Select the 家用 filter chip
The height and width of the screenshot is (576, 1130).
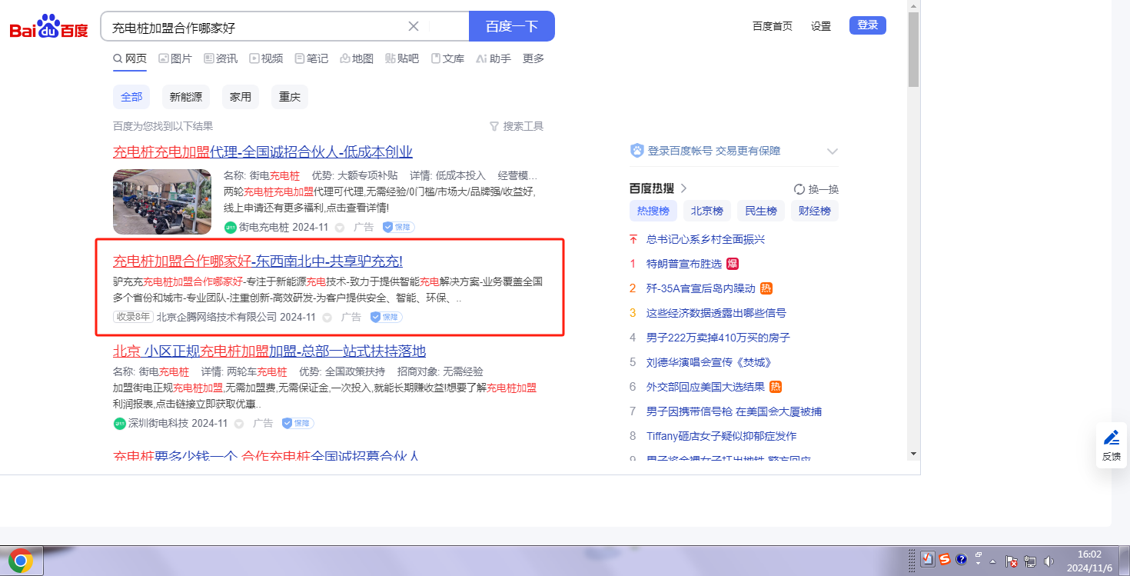point(241,97)
